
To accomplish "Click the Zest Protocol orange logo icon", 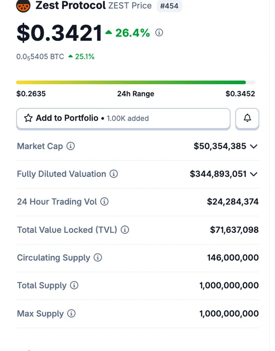I will tap(23, 6).
